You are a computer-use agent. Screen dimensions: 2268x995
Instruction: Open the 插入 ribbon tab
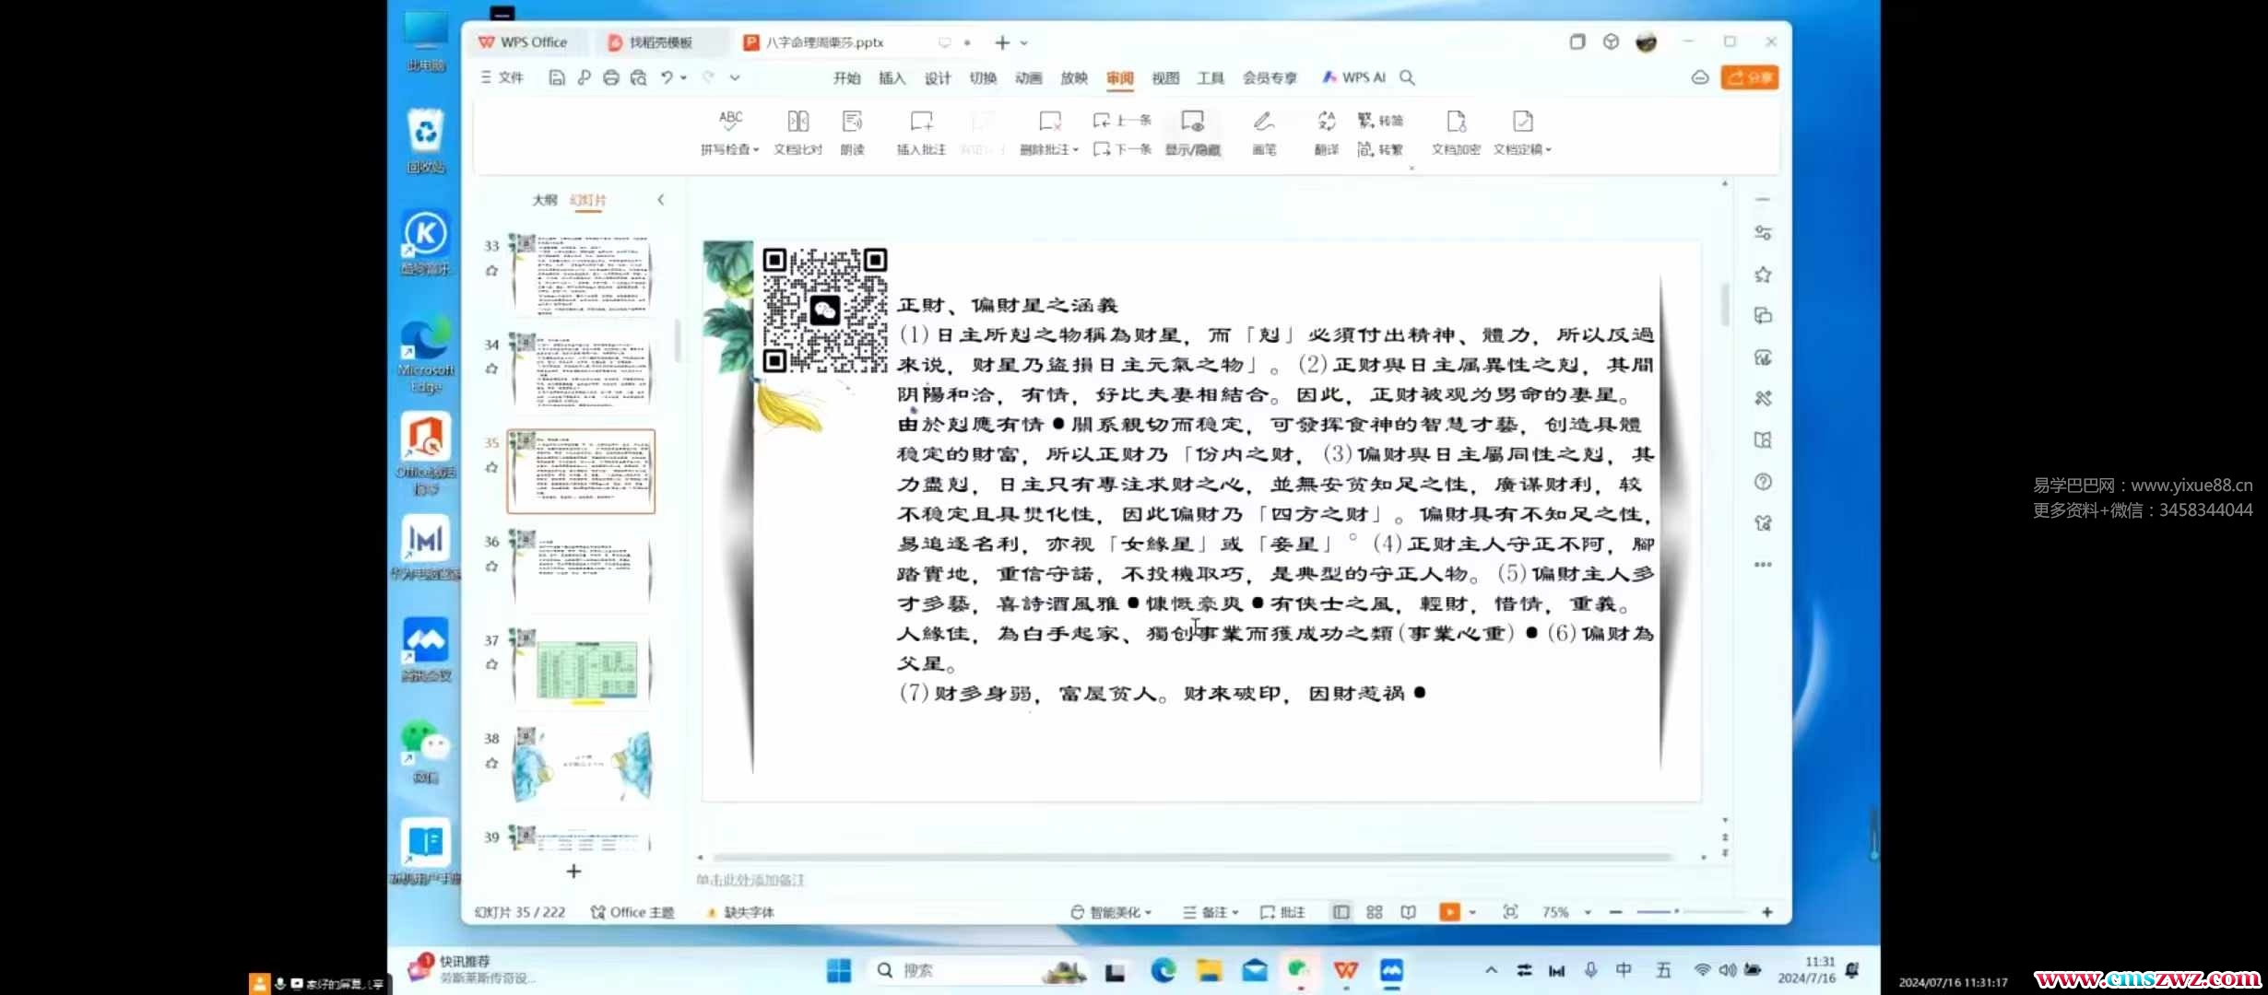[892, 78]
